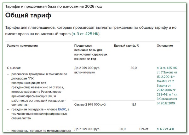Screen dimensions: 189x135
Task: Select the Условия применения column header
Action: (22, 45)
